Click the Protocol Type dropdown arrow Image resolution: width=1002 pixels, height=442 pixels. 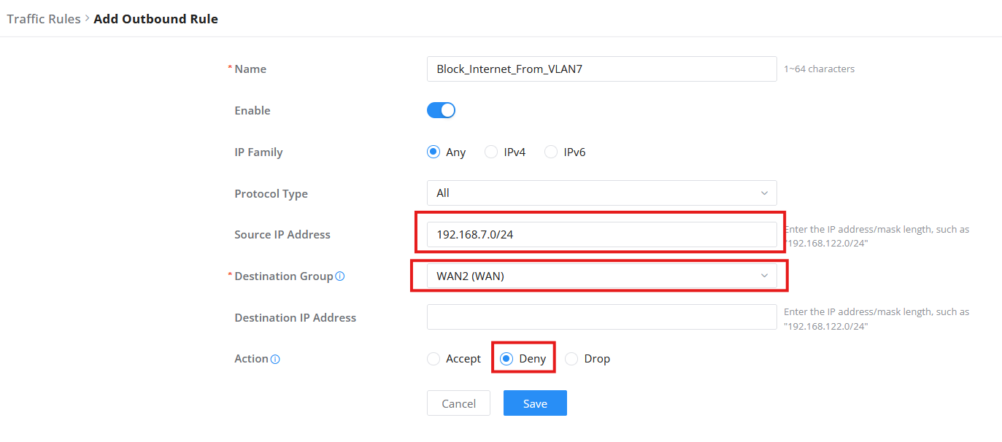(764, 193)
